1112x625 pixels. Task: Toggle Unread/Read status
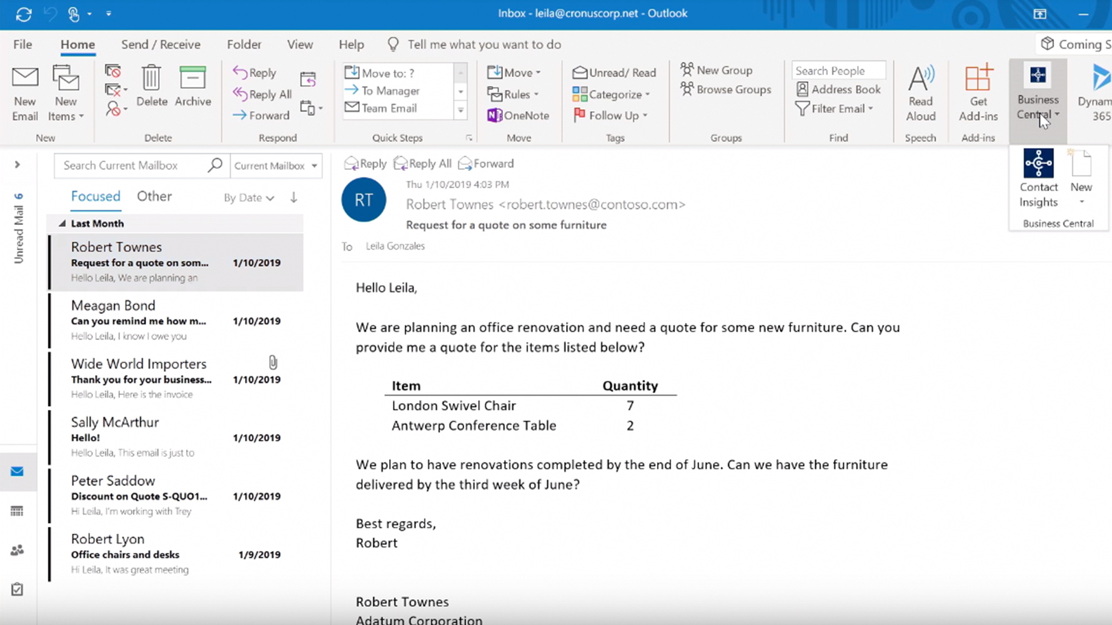point(614,72)
